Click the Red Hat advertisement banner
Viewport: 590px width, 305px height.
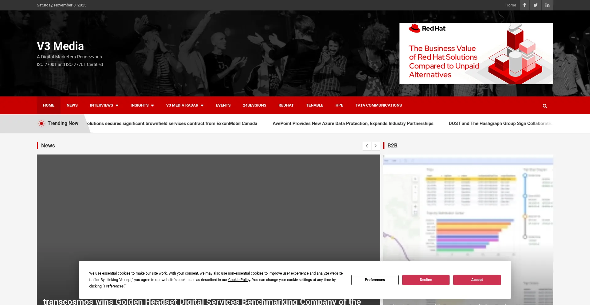point(476,53)
